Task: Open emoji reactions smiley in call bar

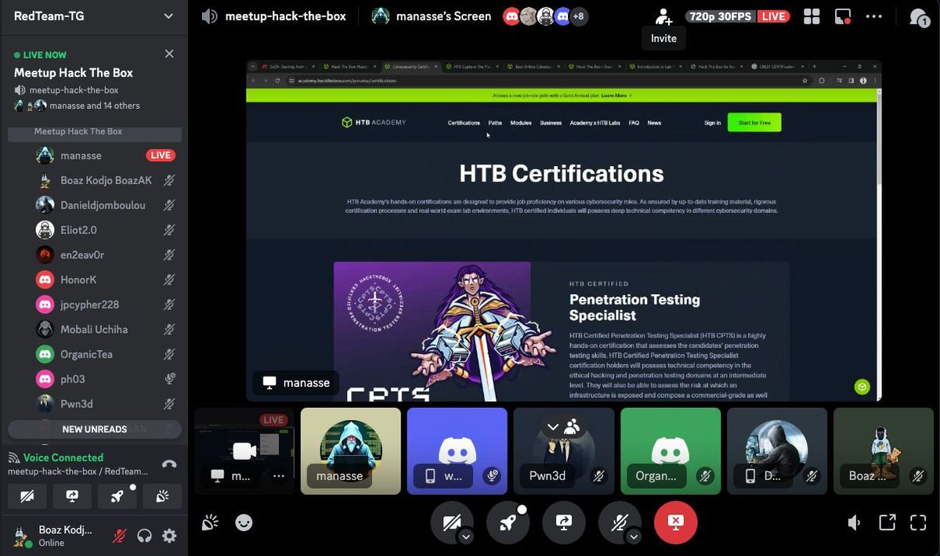Action: [x=244, y=522]
